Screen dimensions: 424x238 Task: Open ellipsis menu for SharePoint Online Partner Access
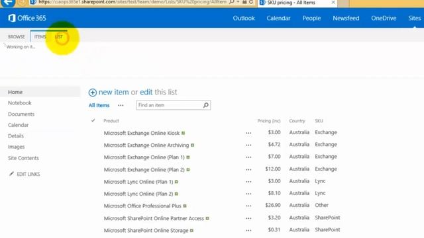(248, 218)
